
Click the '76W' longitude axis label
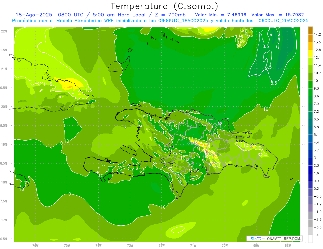[x=35, y=245]
